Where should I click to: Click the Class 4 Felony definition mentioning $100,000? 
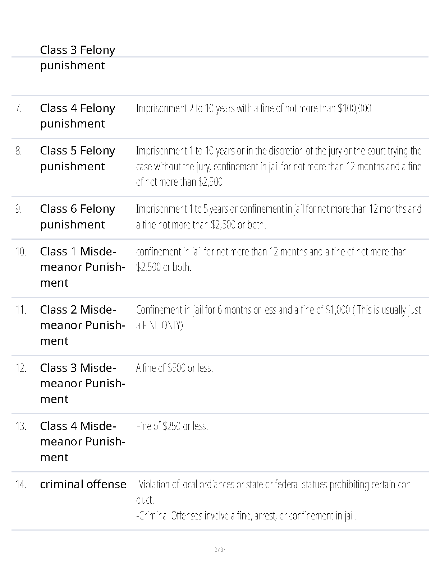coord(253,108)
